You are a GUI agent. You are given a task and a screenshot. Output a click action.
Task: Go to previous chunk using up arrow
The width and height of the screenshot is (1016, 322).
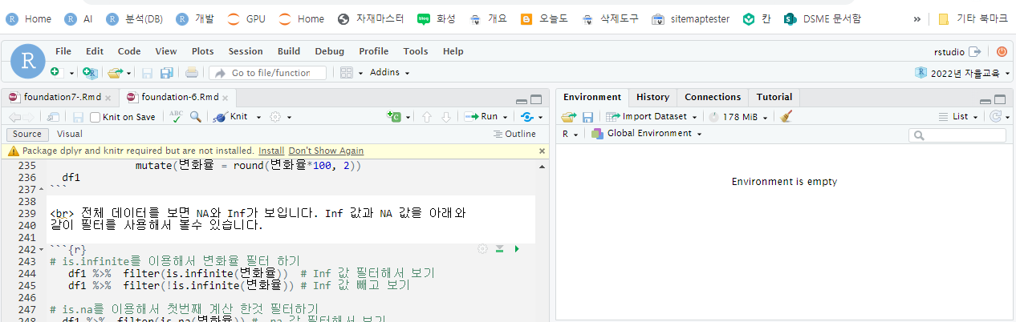[x=427, y=116]
